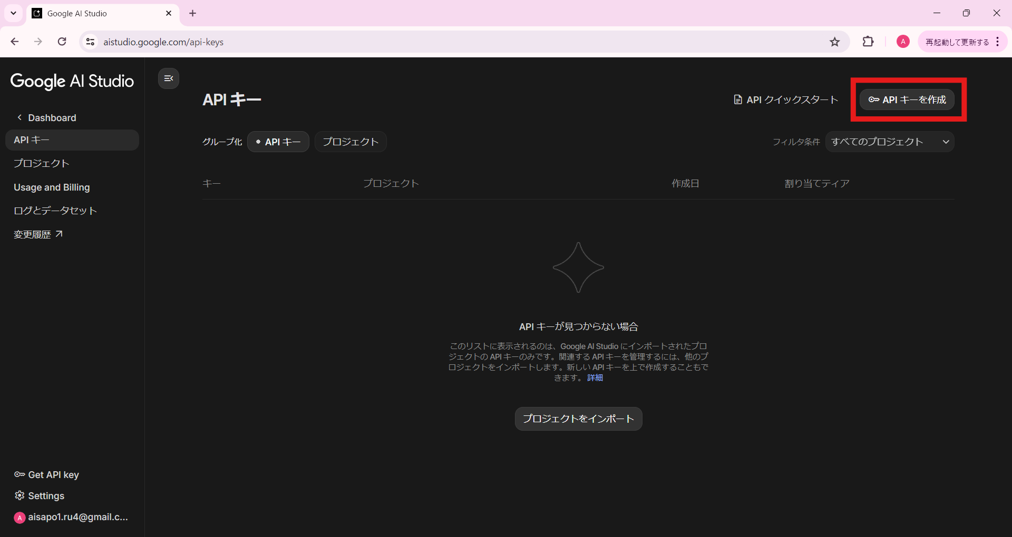Open 変更履歴 via its external-link arrow
Screen dimensions: 1012x537
click(x=59, y=234)
